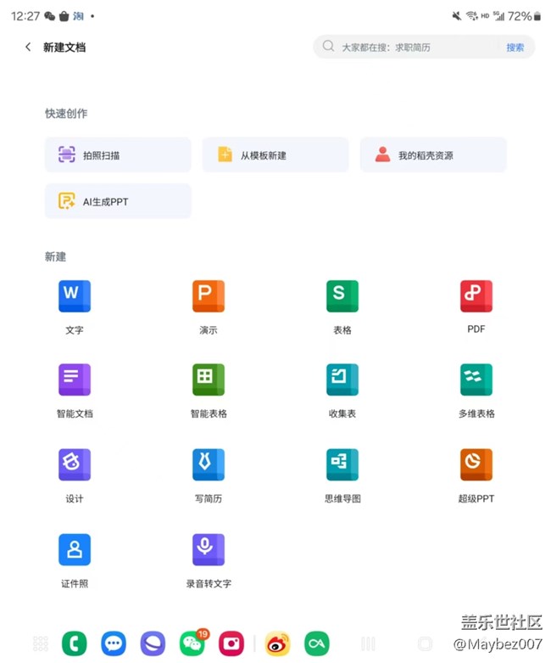Open WeChat with 19 badge in dock
Image resolution: width=551 pixels, height=663 pixels.
click(193, 643)
